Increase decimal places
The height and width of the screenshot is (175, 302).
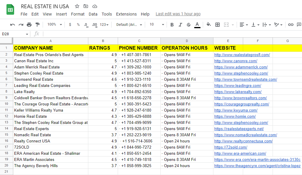click(x=94, y=25)
